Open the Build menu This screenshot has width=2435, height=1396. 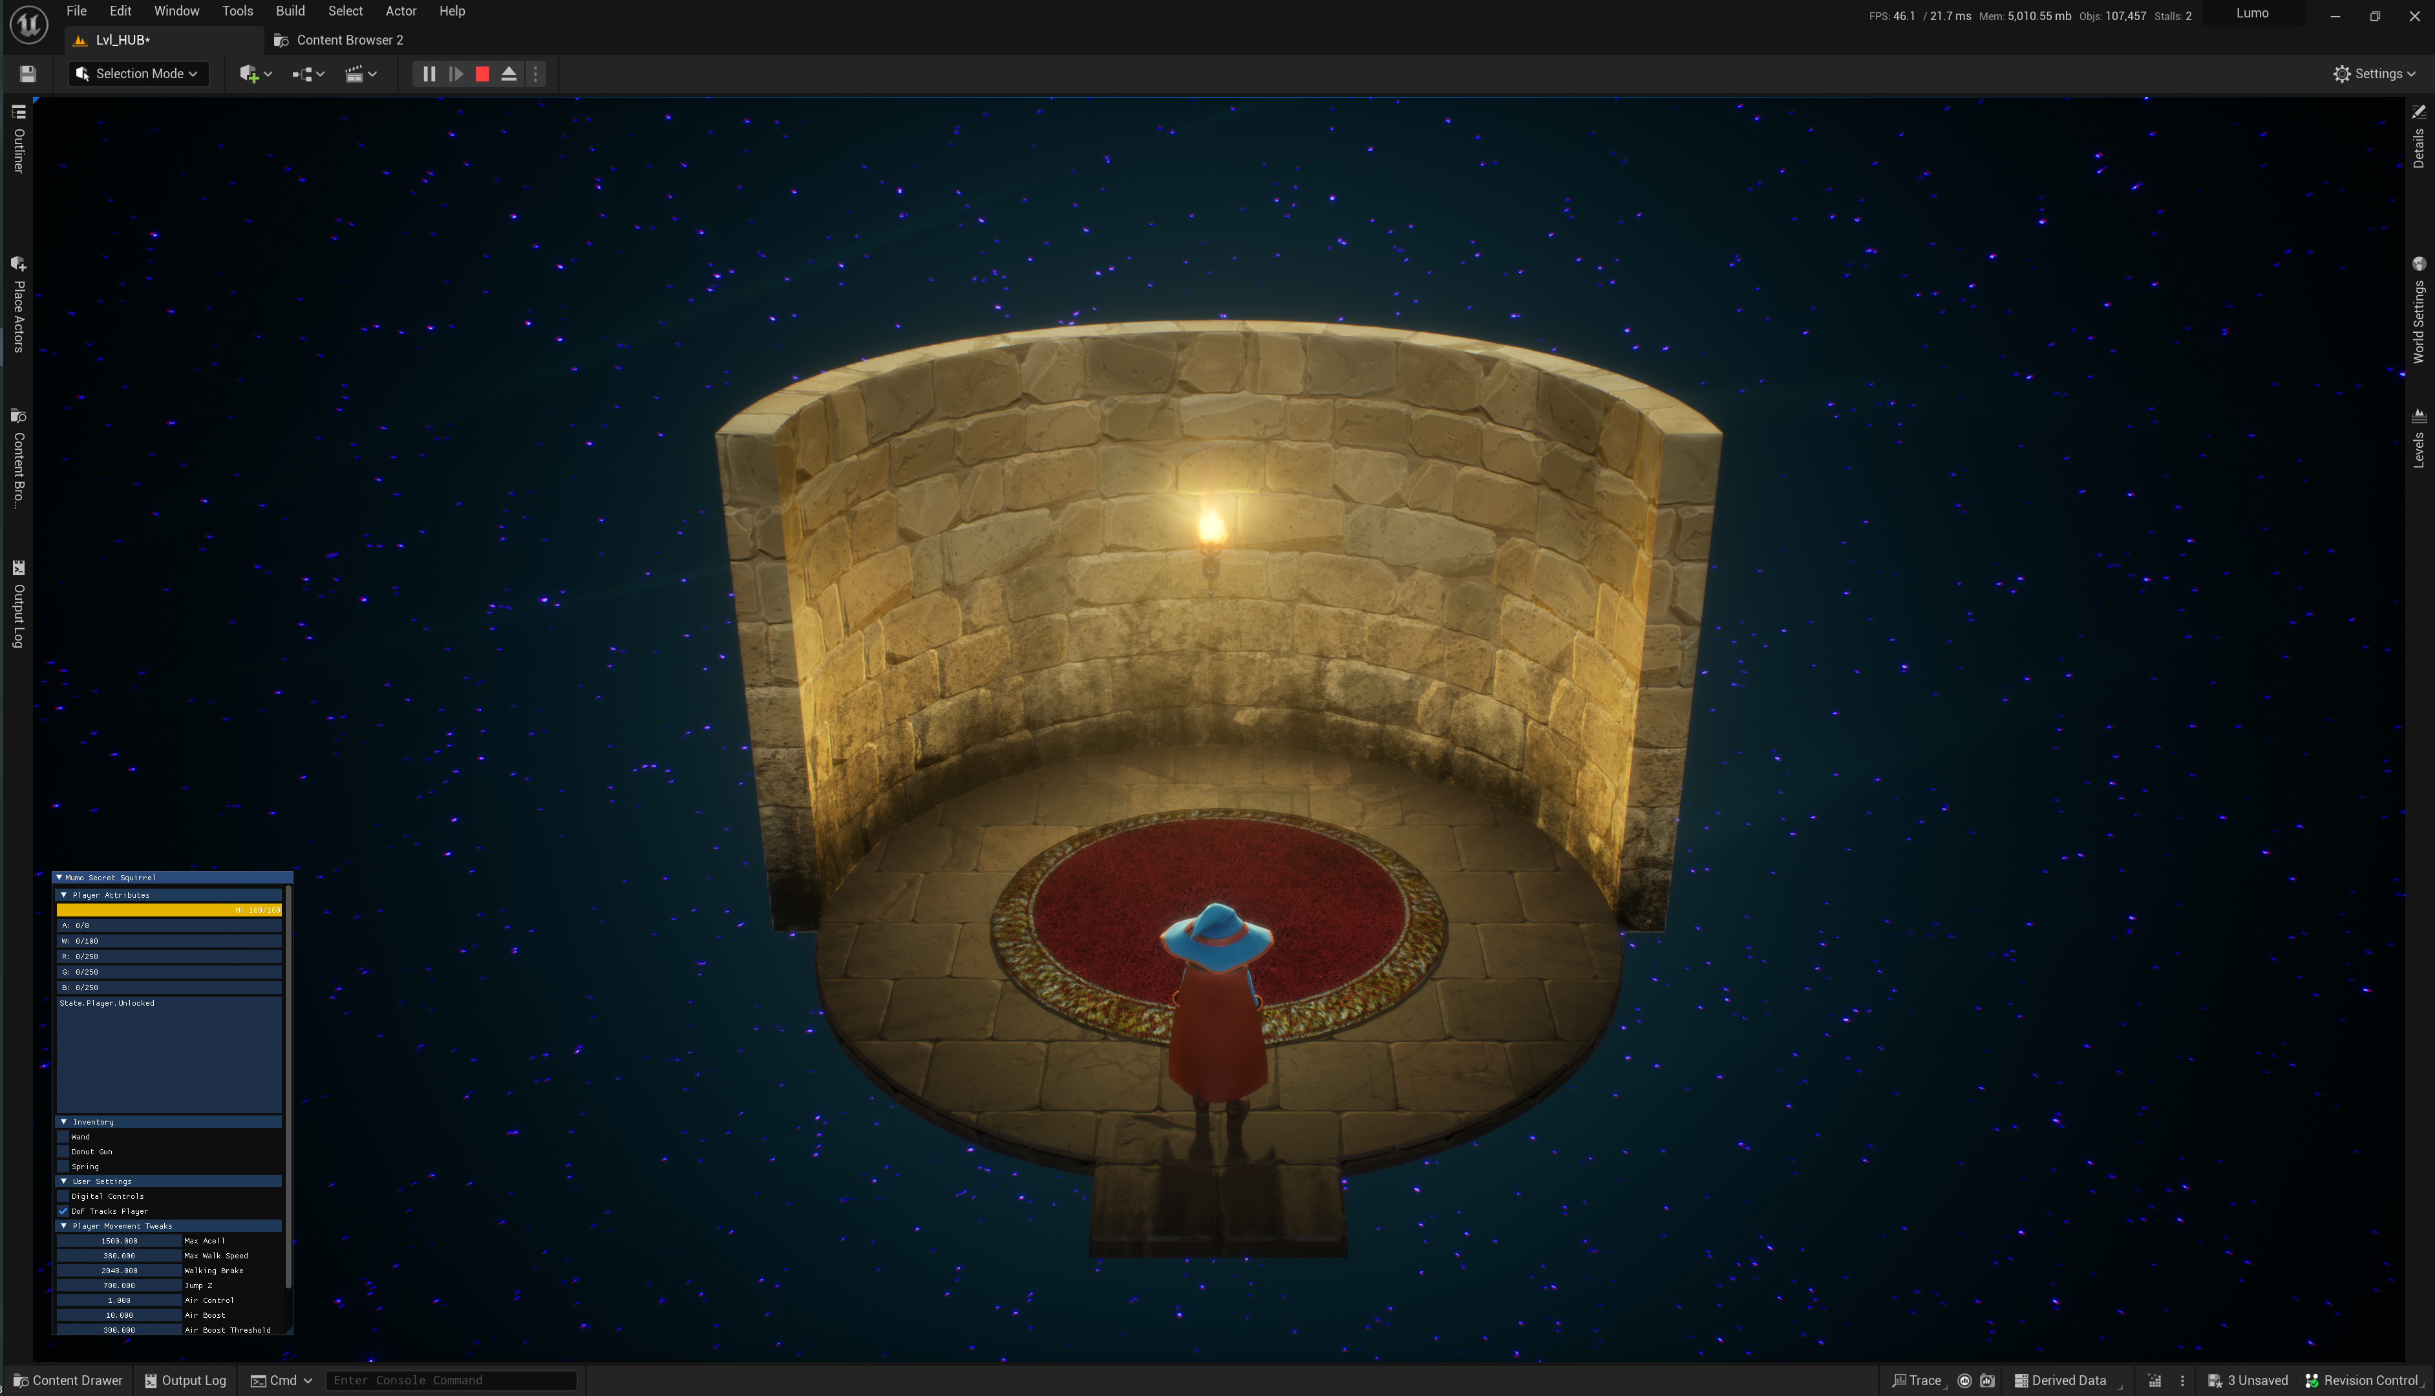(x=290, y=12)
